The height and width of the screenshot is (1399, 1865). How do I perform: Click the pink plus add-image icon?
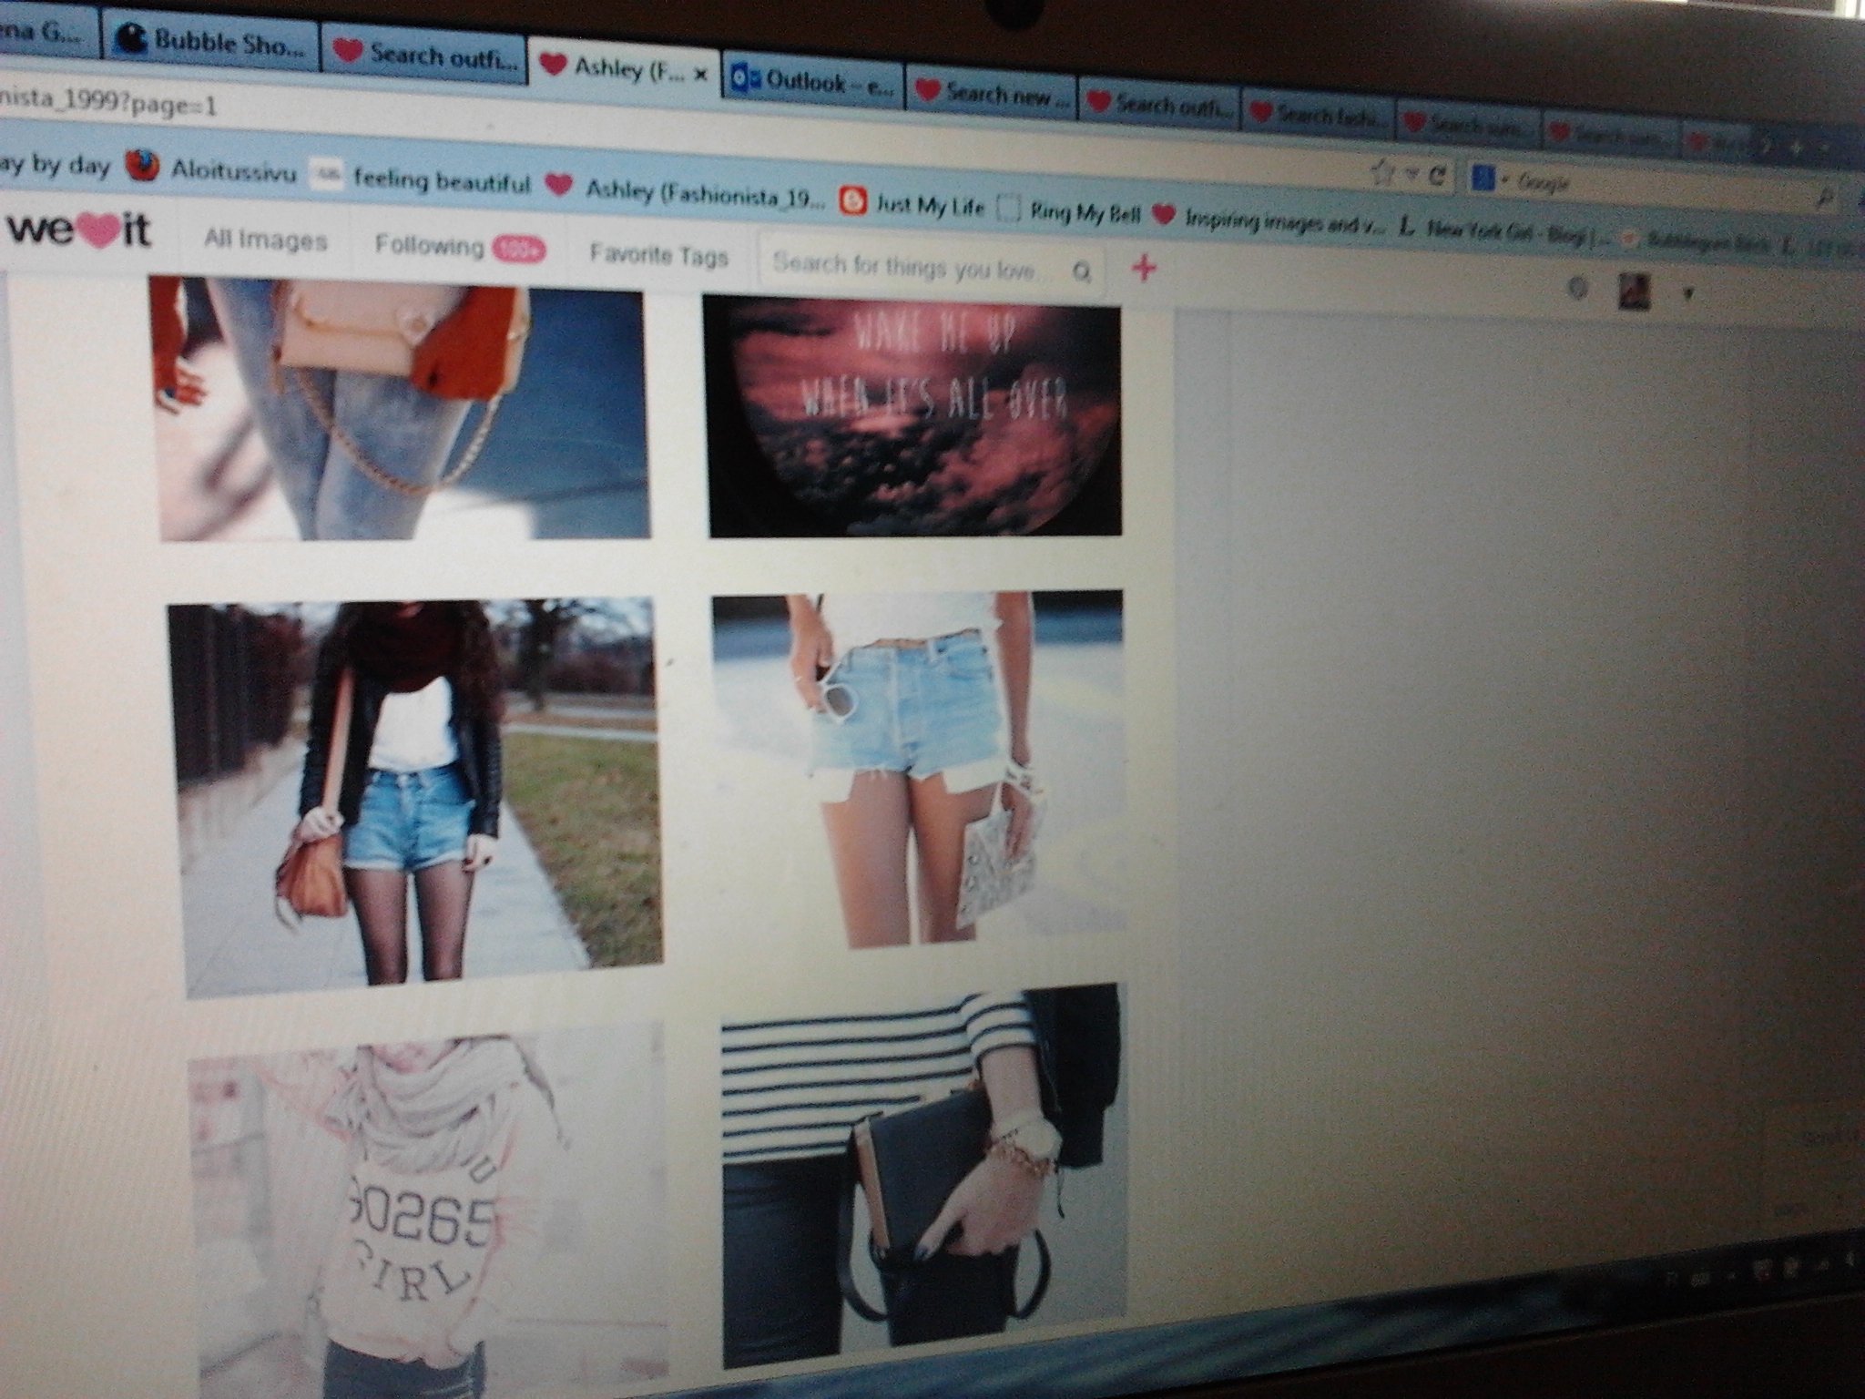pyautogui.click(x=1145, y=268)
